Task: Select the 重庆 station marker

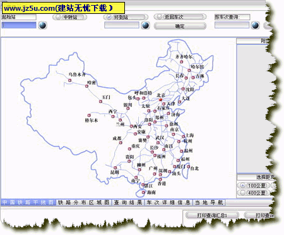Action: (129, 149)
